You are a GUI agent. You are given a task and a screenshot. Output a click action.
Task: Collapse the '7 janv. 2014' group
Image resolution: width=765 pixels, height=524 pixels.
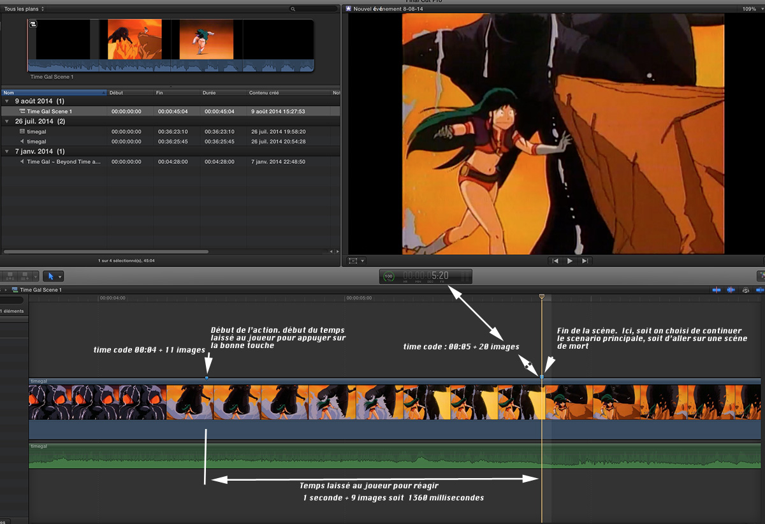pos(6,152)
